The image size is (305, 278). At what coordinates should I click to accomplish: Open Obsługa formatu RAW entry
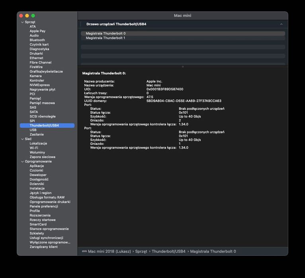pyautogui.click(x=47, y=197)
